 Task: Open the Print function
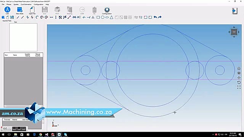(57, 10)
